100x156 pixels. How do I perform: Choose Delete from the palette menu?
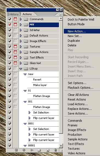[82, 45]
